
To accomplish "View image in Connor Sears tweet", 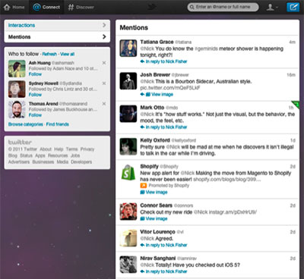I will (154, 218).
